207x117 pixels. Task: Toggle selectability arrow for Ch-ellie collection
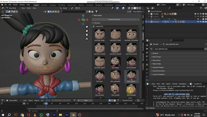point(198,14)
